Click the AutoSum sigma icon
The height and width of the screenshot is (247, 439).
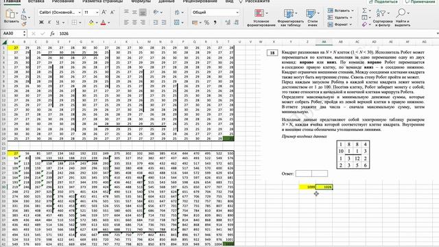[x=364, y=10]
